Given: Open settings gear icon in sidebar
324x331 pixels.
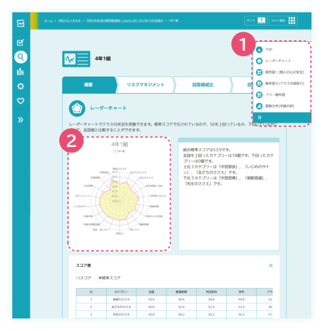Looking at the screenshot, I should 21,86.
